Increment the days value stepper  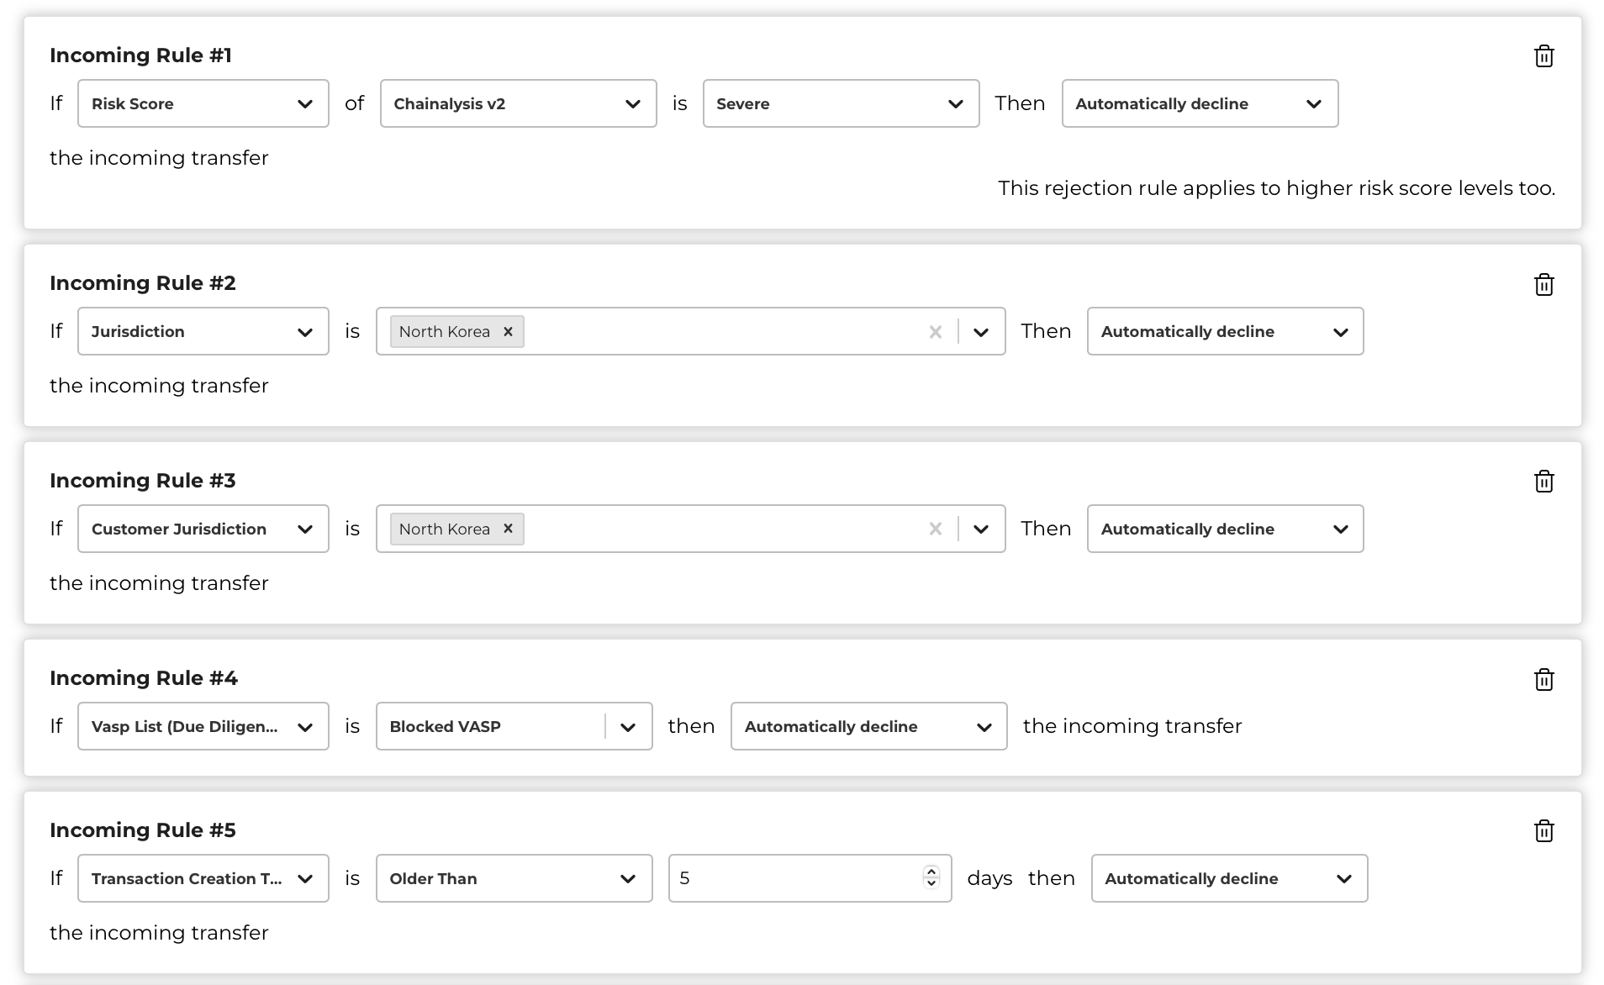(x=931, y=872)
